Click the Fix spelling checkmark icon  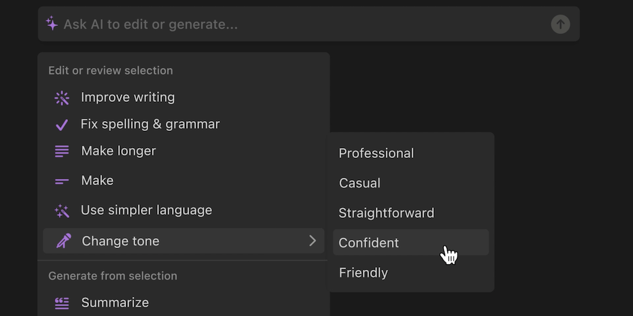tap(62, 125)
